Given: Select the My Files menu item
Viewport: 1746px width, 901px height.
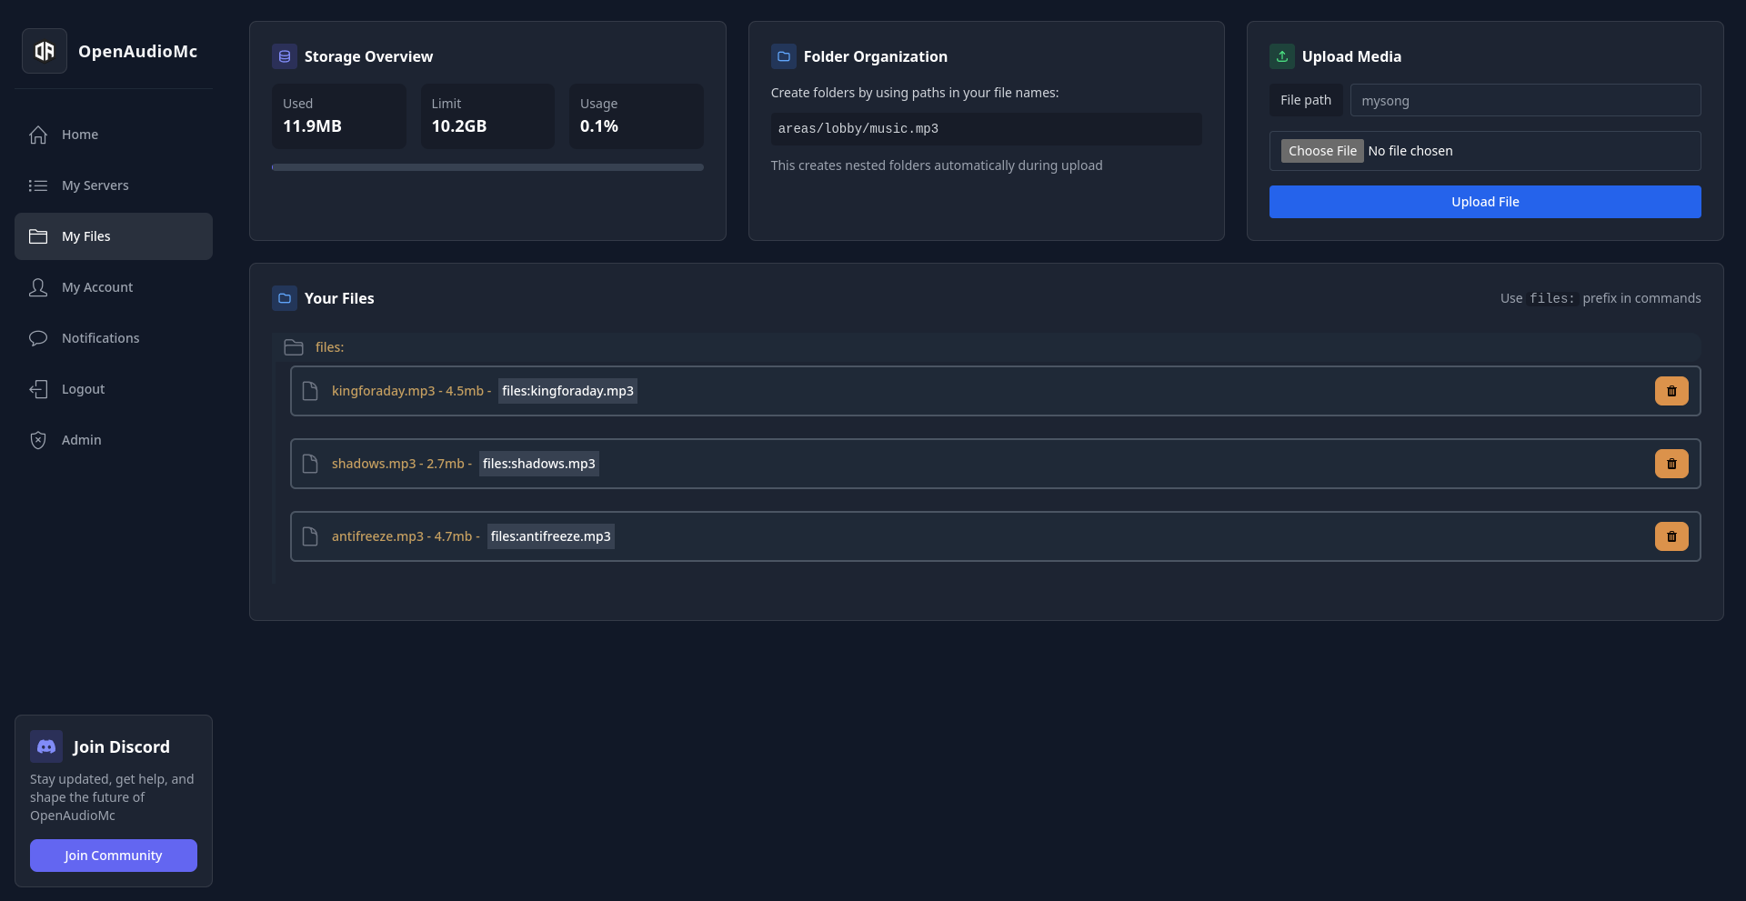Looking at the screenshot, I should [114, 236].
